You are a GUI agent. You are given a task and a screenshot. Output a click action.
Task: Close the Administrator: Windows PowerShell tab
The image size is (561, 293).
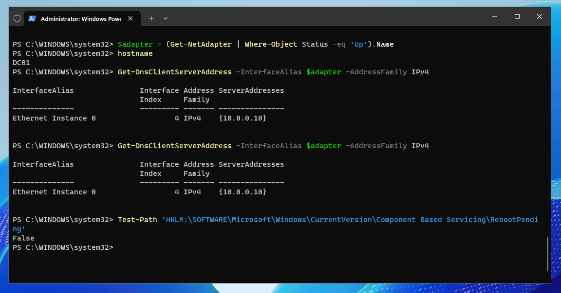coord(130,18)
